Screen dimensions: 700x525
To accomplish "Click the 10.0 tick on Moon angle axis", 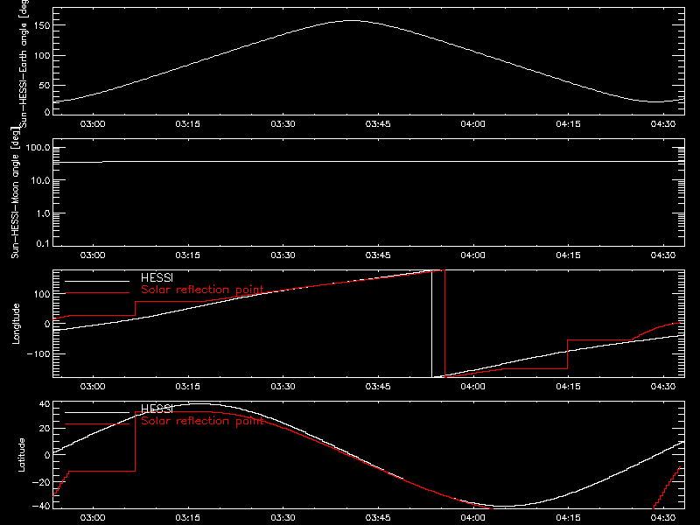I will [x=40, y=180].
